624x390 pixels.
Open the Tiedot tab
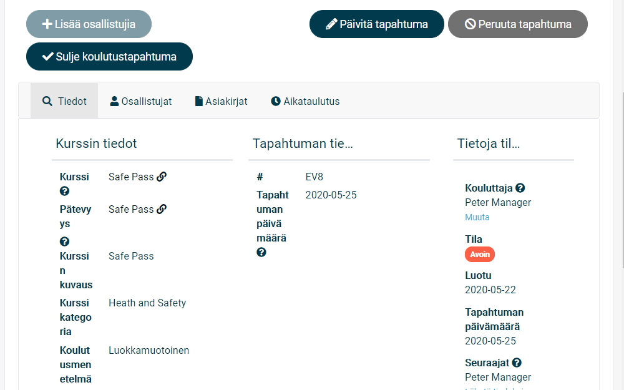64,101
